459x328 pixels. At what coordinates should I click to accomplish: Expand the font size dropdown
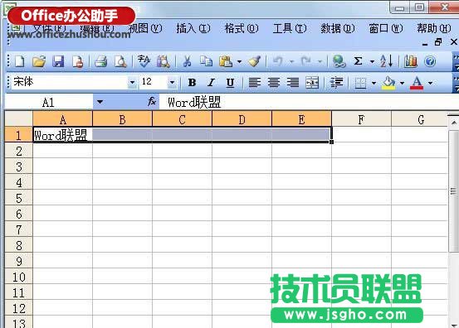click(x=173, y=83)
